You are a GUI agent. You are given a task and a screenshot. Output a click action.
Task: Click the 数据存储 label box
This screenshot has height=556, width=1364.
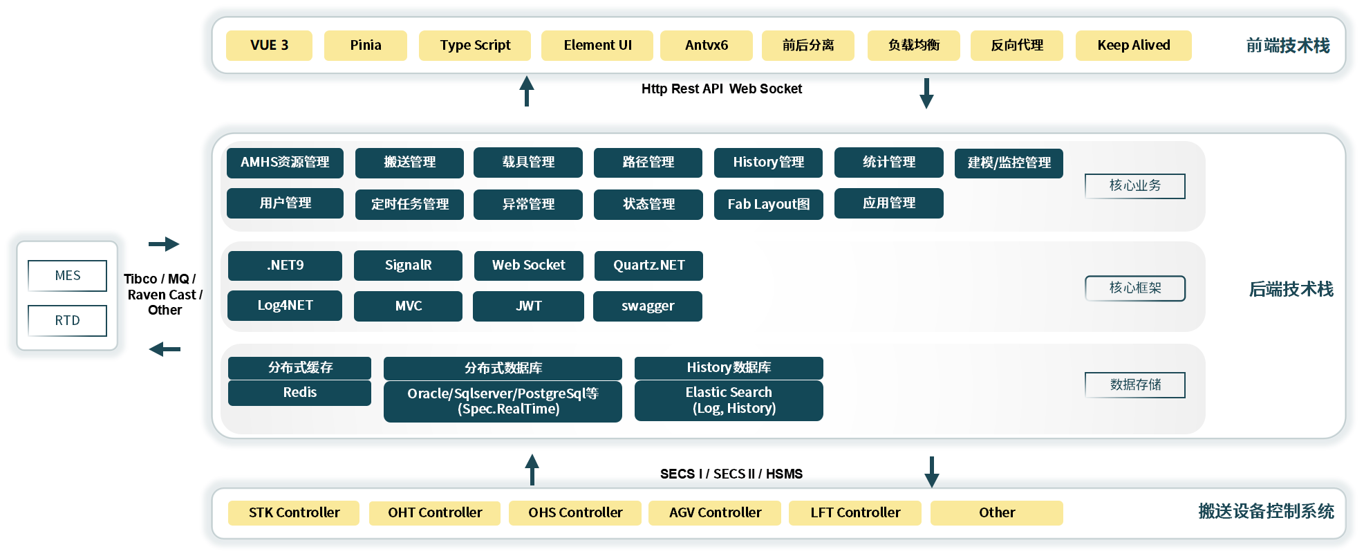(x=1134, y=385)
